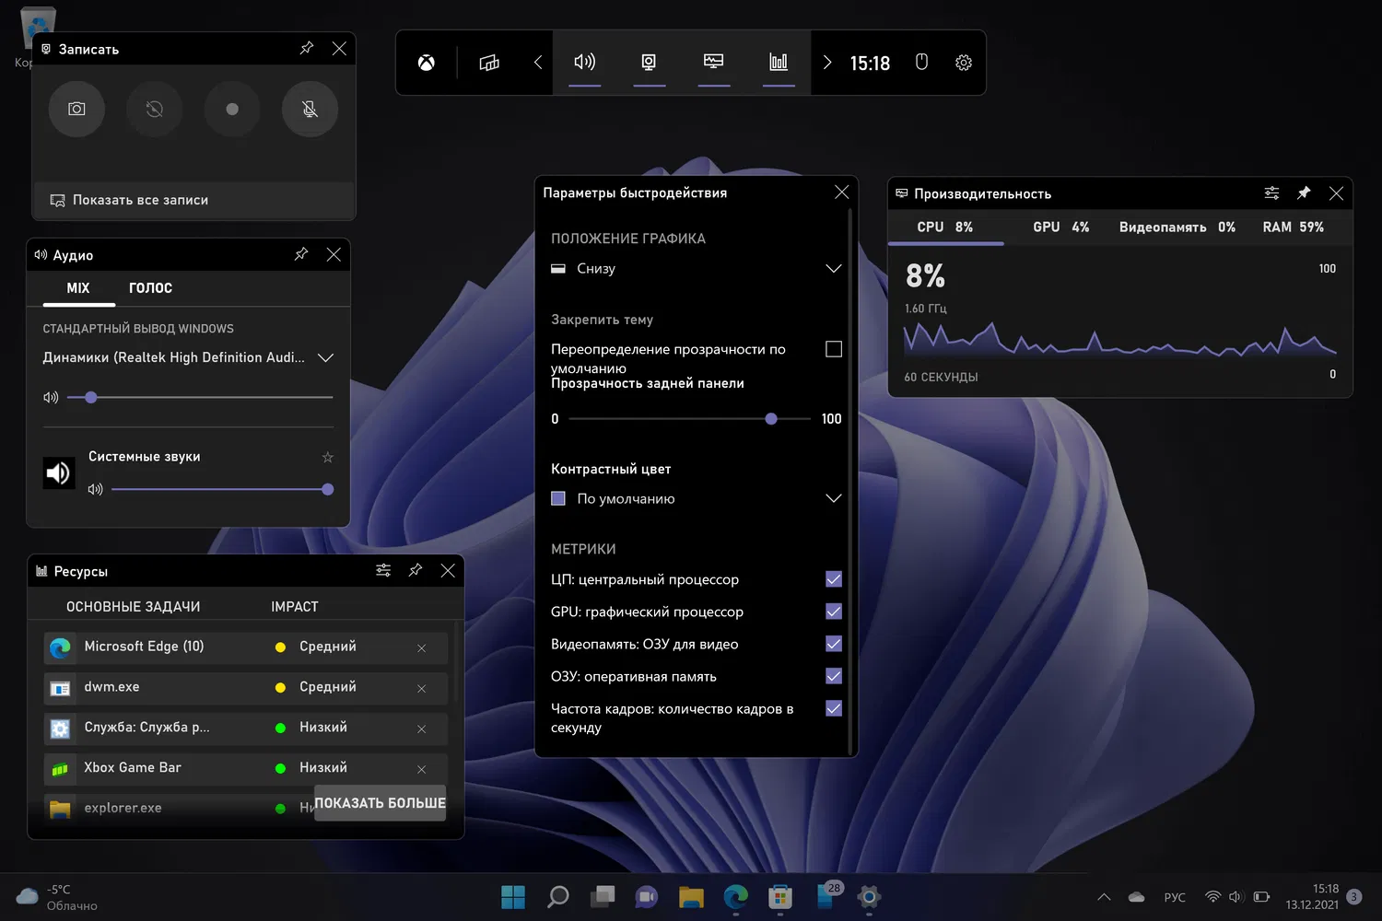Uncheck the Частота кадров metric checkbox

tap(834, 708)
